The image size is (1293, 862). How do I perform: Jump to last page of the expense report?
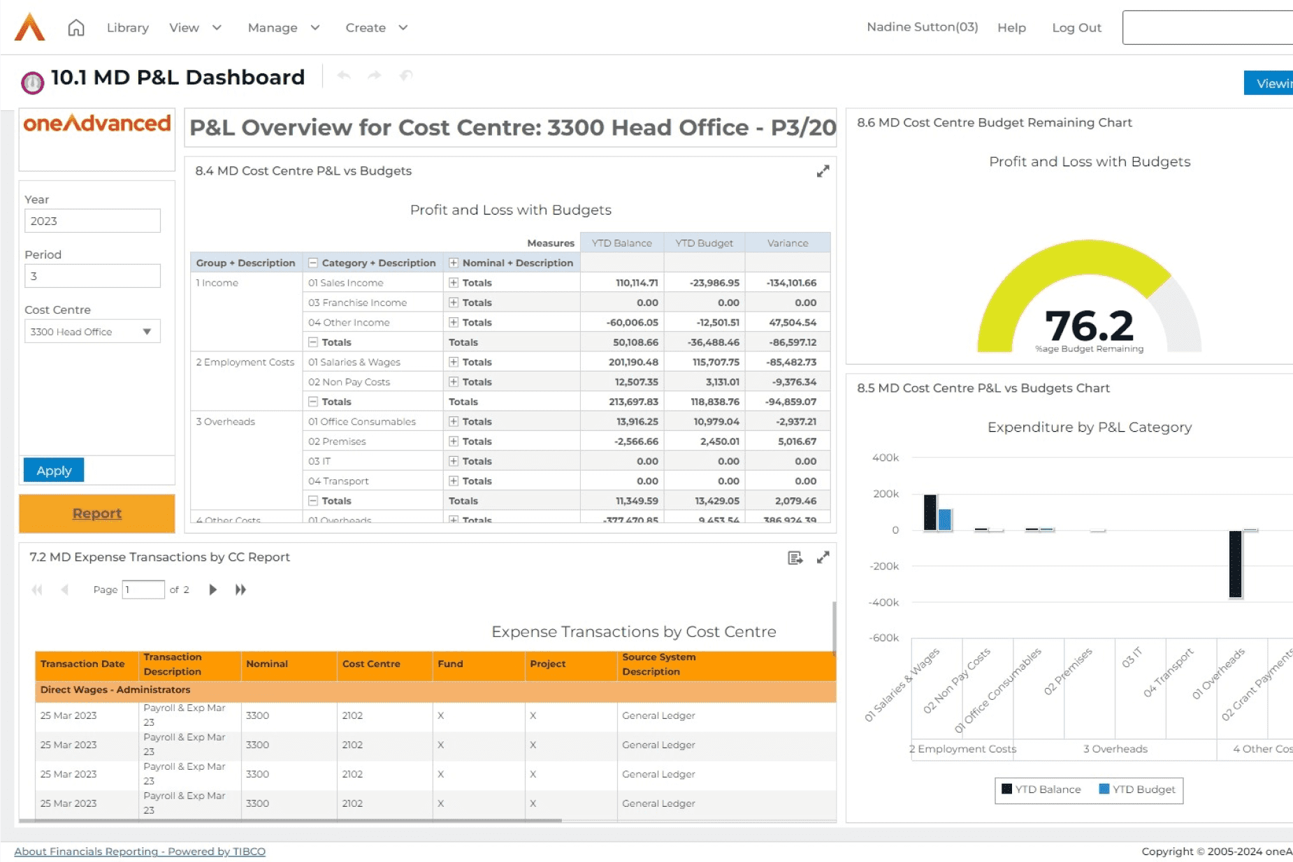point(240,589)
